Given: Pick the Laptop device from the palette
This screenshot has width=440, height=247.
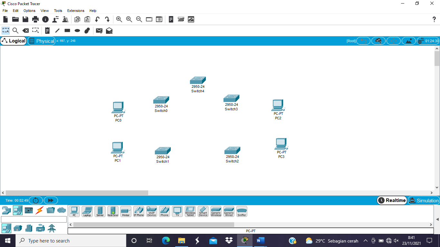Looking at the screenshot, I should tap(87, 211).
